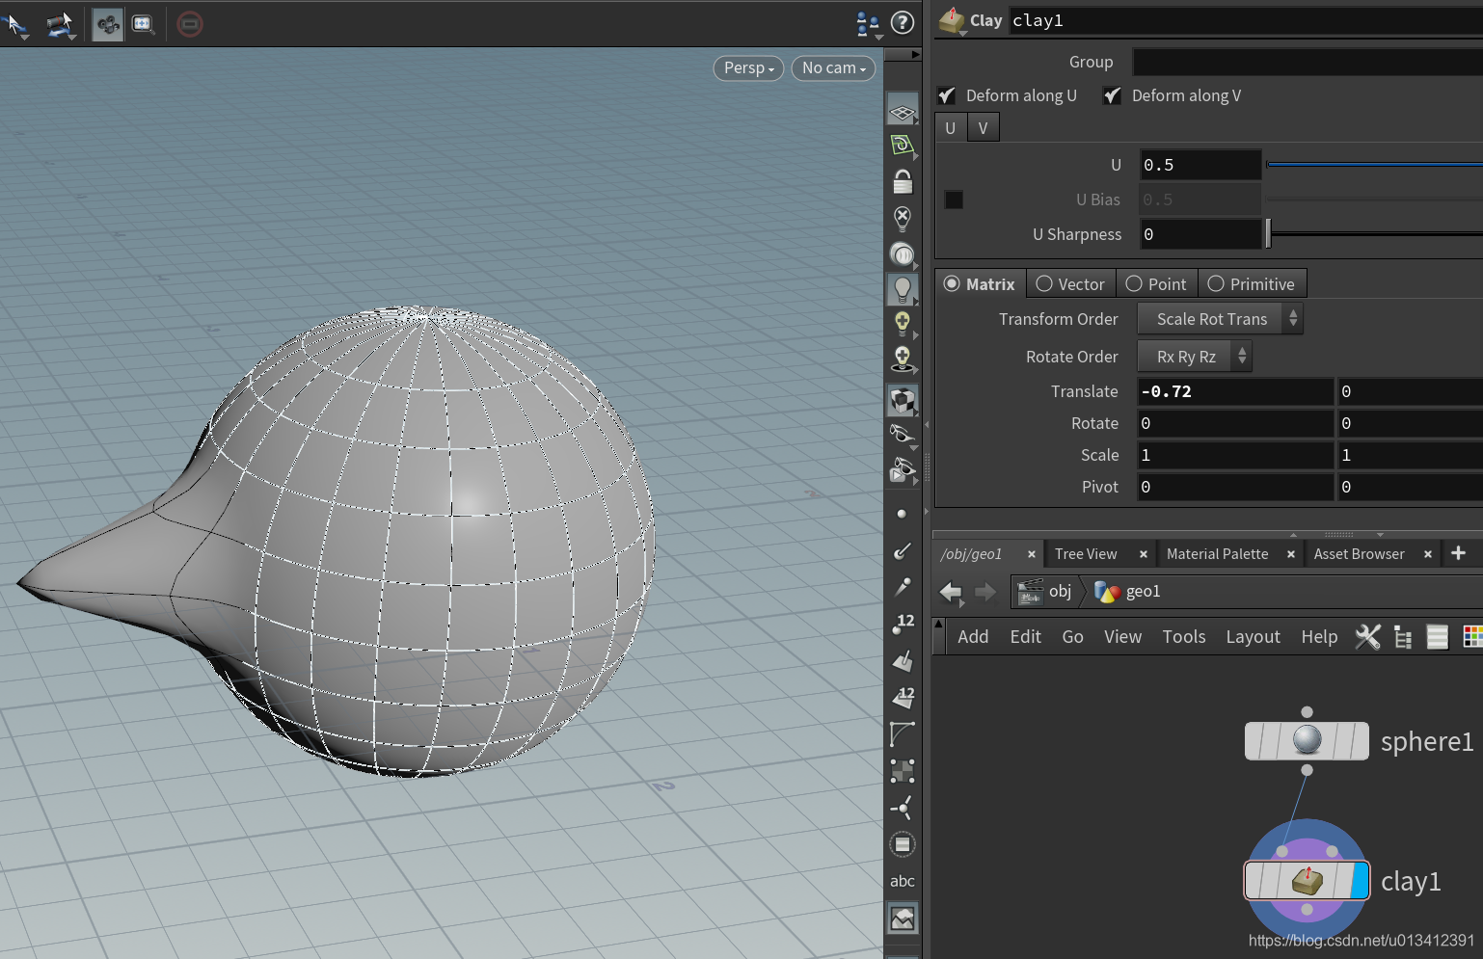Adjust the U Sharpness slider handle
This screenshot has height=959, width=1483.
click(x=1269, y=233)
